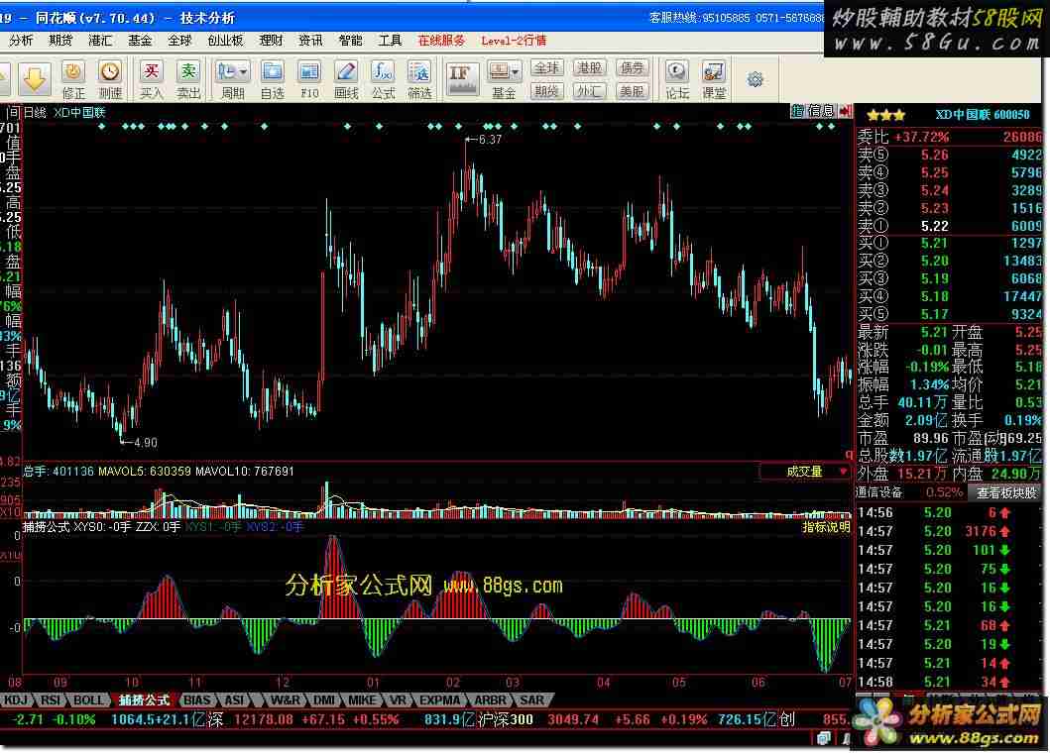
Task: Click the 债券 bonds button
Action: tap(633, 67)
